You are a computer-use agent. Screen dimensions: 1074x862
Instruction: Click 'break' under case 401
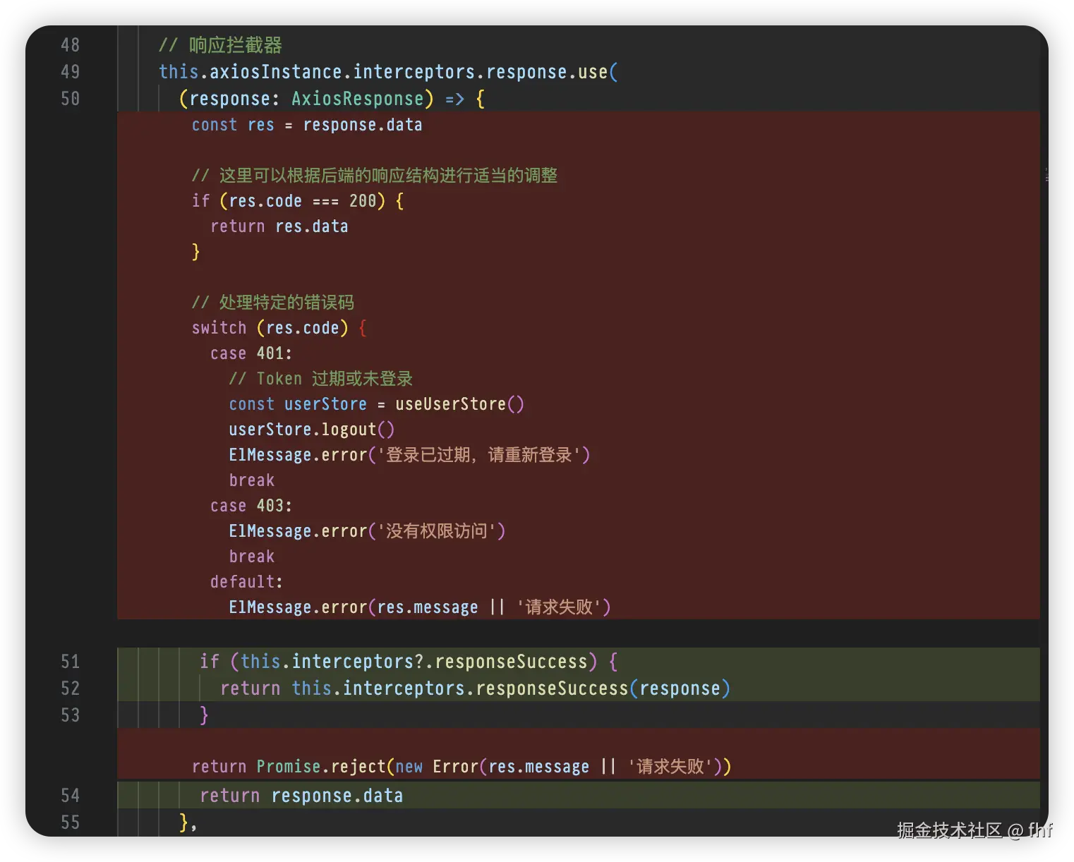[x=251, y=480]
